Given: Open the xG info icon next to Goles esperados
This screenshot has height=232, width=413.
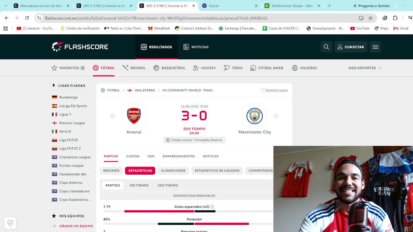Looking at the screenshot, I should (212, 207).
